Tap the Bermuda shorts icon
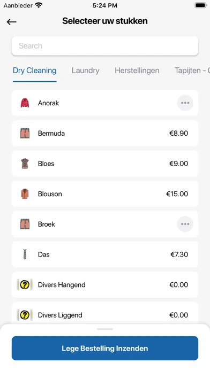Viewport: 210px width, 372px height. [25, 133]
